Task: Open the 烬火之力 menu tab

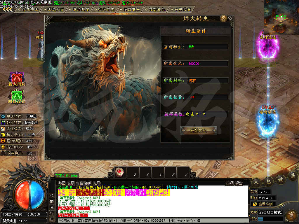Action: tap(105, 9)
